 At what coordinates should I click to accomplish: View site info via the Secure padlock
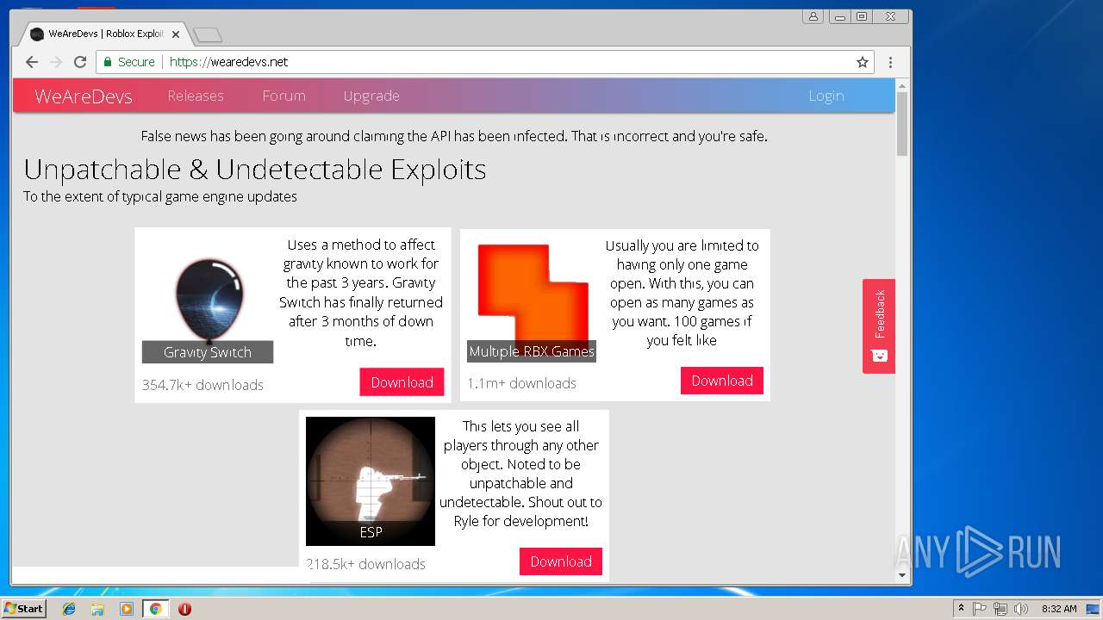click(129, 62)
